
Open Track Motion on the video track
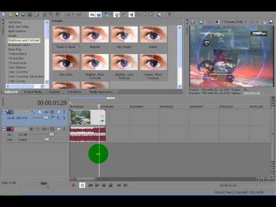pos(39,112)
